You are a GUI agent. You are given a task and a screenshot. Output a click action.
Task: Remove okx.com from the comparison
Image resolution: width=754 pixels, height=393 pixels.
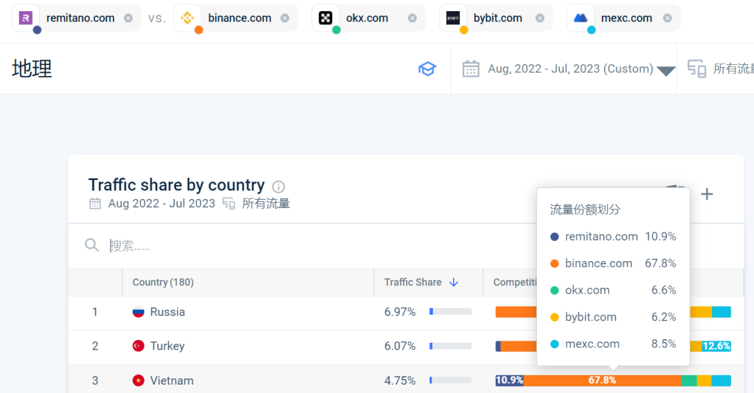pyautogui.click(x=412, y=18)
